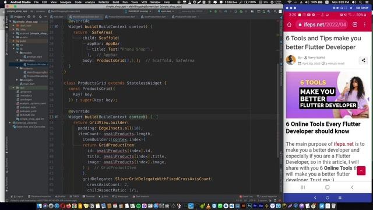Expand External Libraries node
The image size is (373, 210).
(x=10, y=123)
